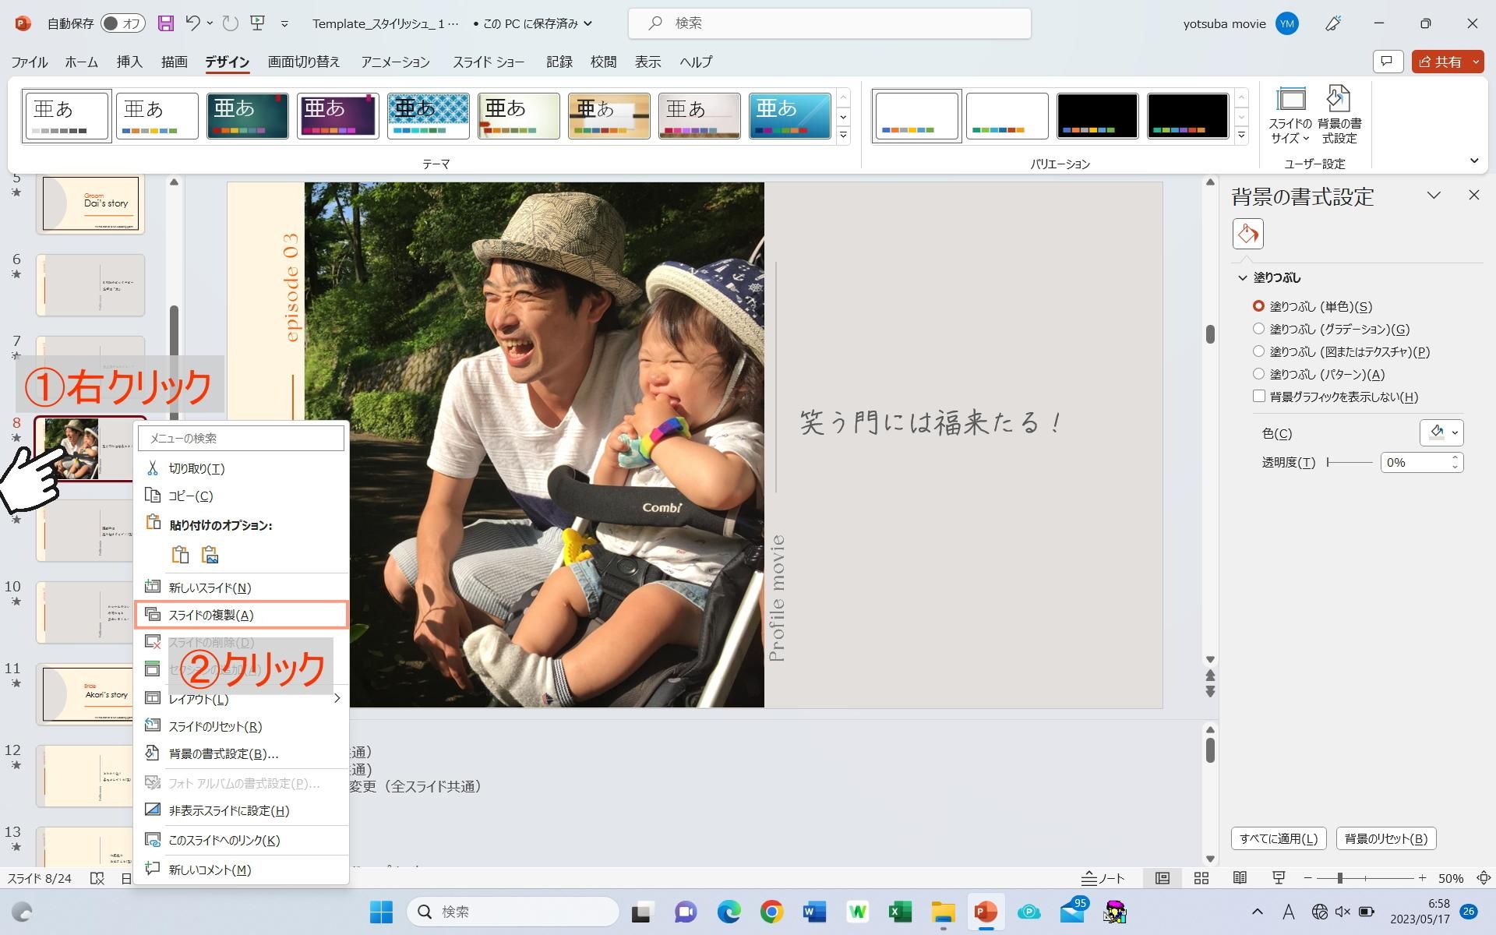Screen dimensions: 1496x935
Task: Click the Save icon in title bar
Action: 165,23
